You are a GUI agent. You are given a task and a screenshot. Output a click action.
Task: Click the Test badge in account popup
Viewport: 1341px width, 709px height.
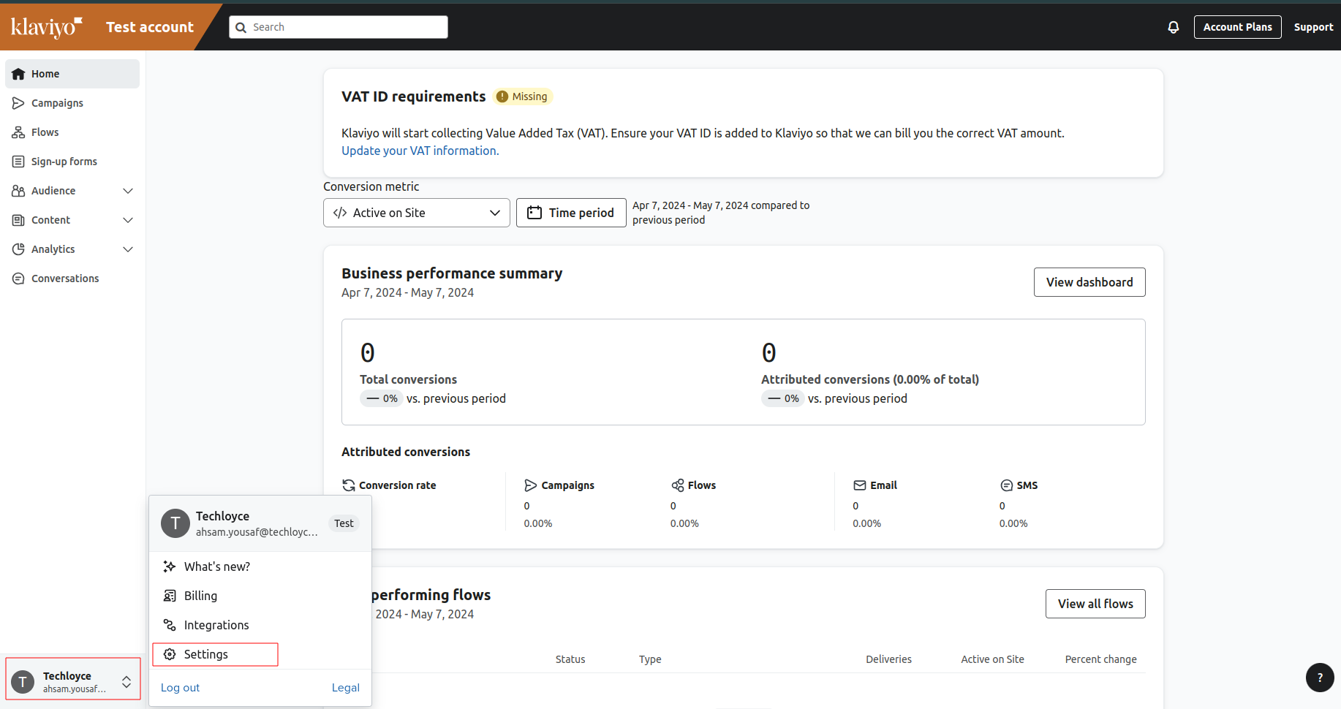pyautogui.click(x=344, y=523)
